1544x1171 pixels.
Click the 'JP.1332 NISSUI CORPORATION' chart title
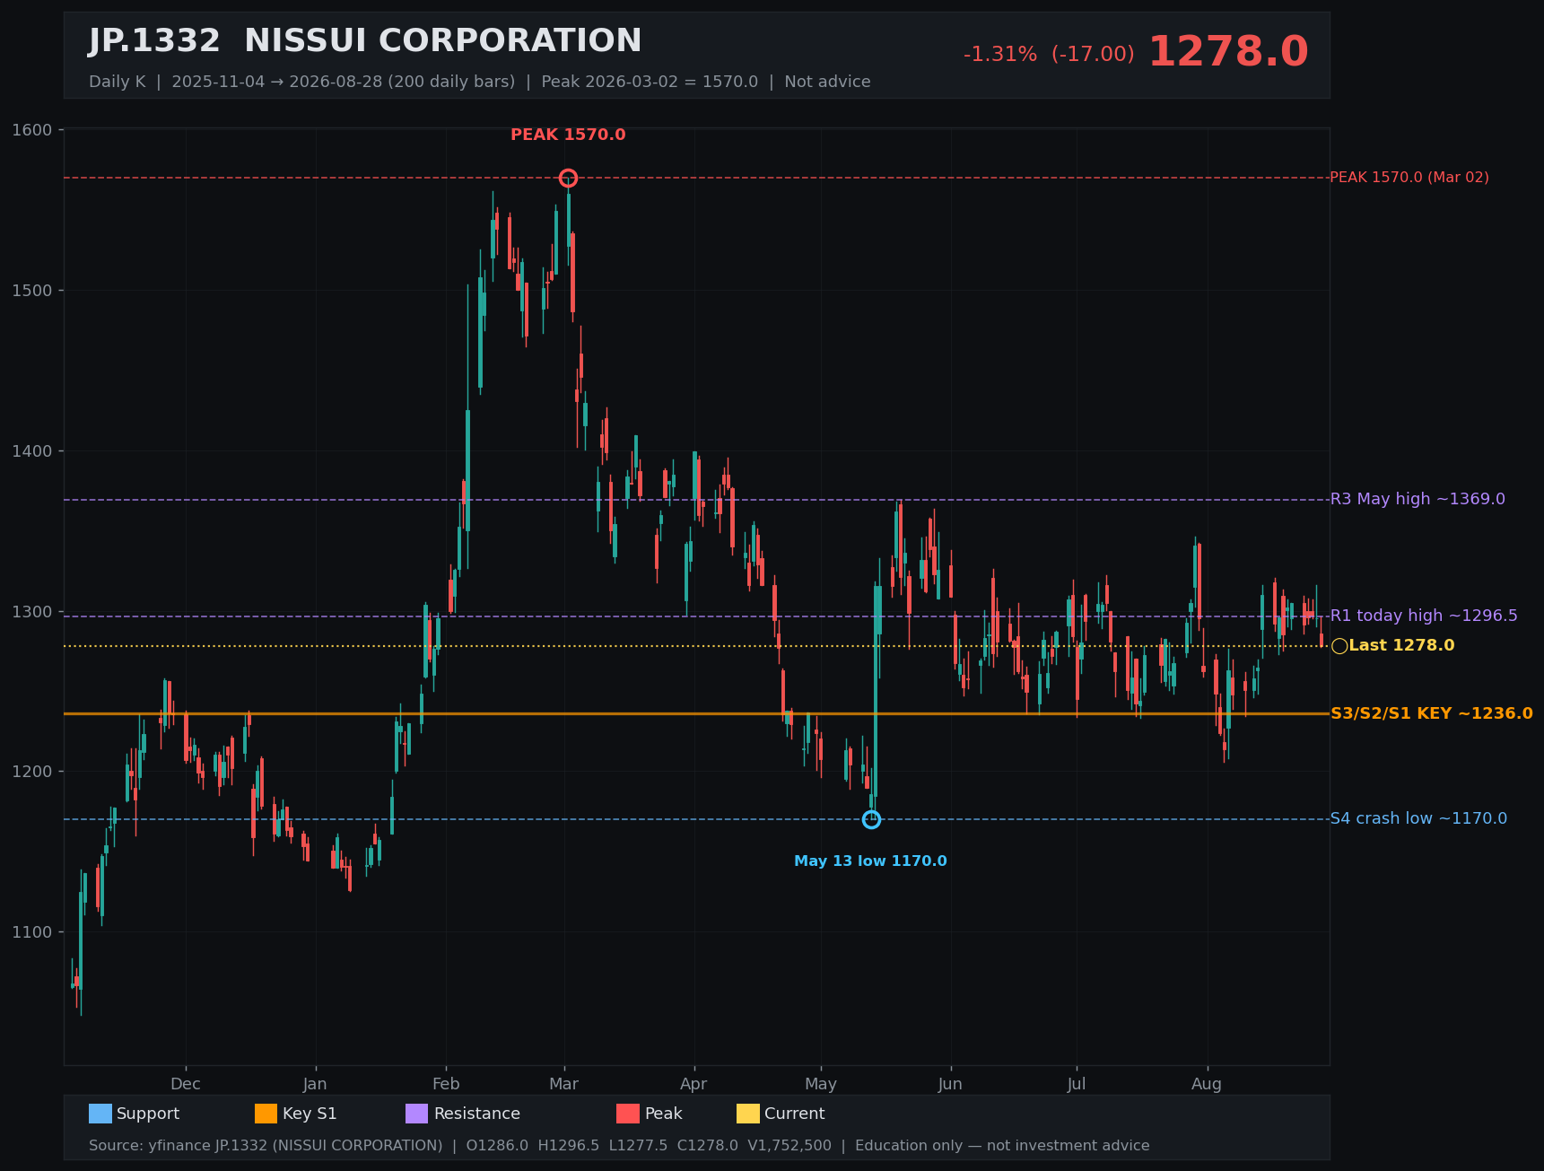[x=365, y=41]
